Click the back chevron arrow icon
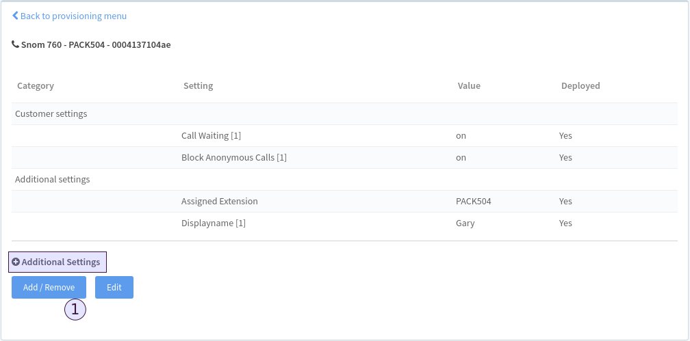 point(15,16)
